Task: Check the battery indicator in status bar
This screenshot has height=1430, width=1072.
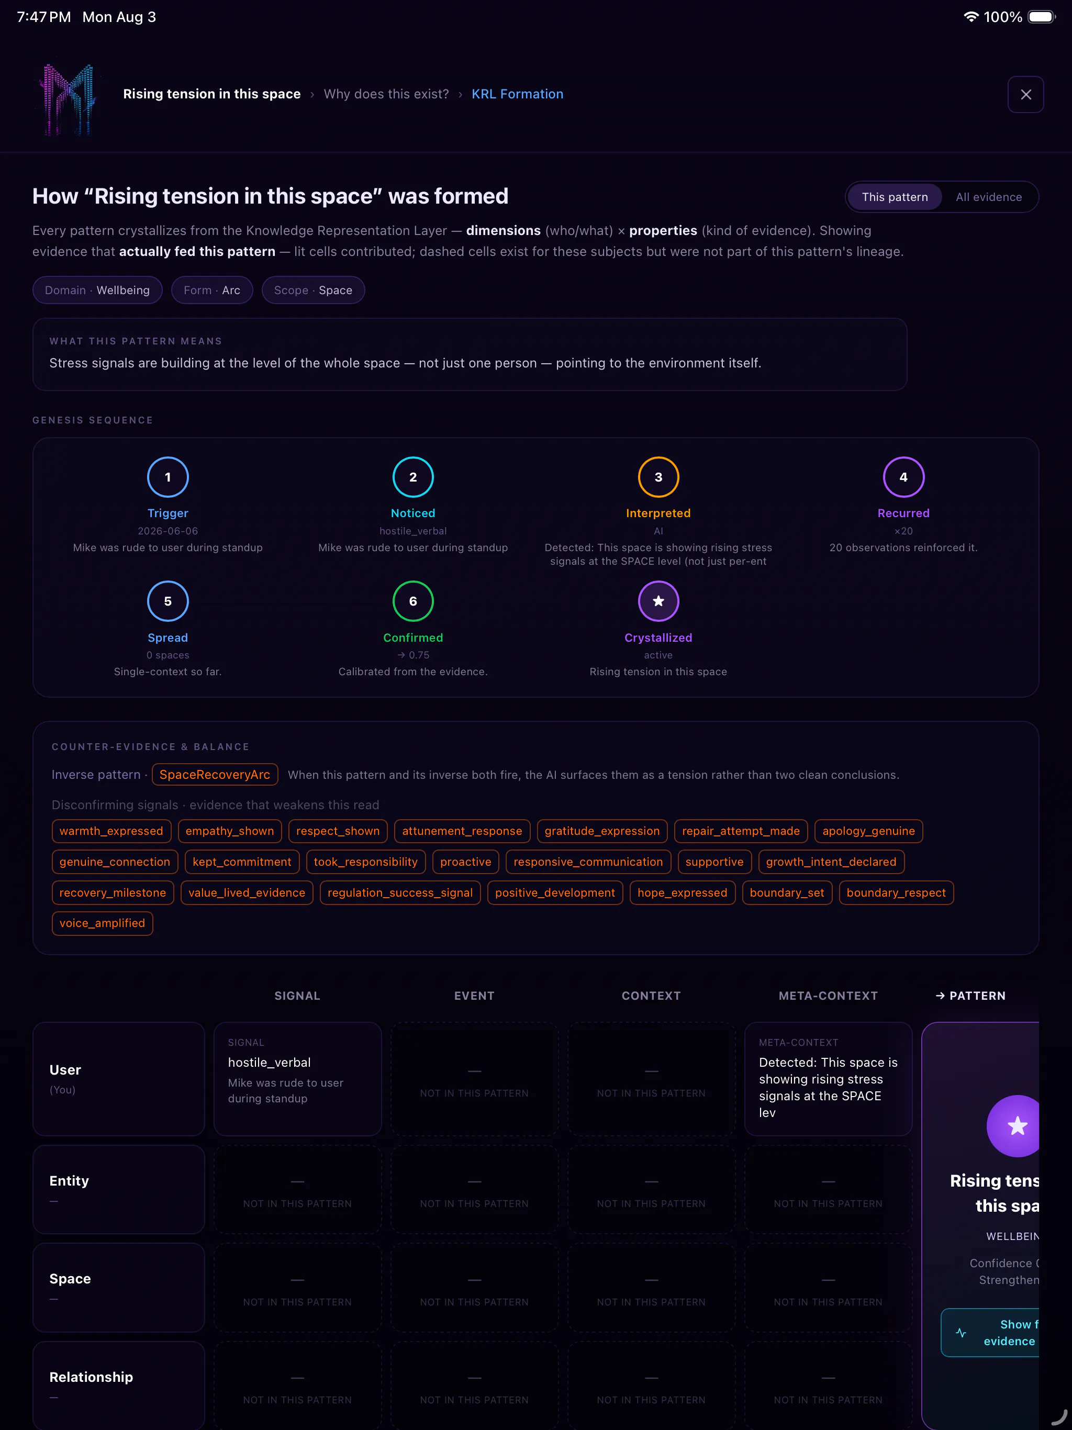Action: (x=1041, y=17)
